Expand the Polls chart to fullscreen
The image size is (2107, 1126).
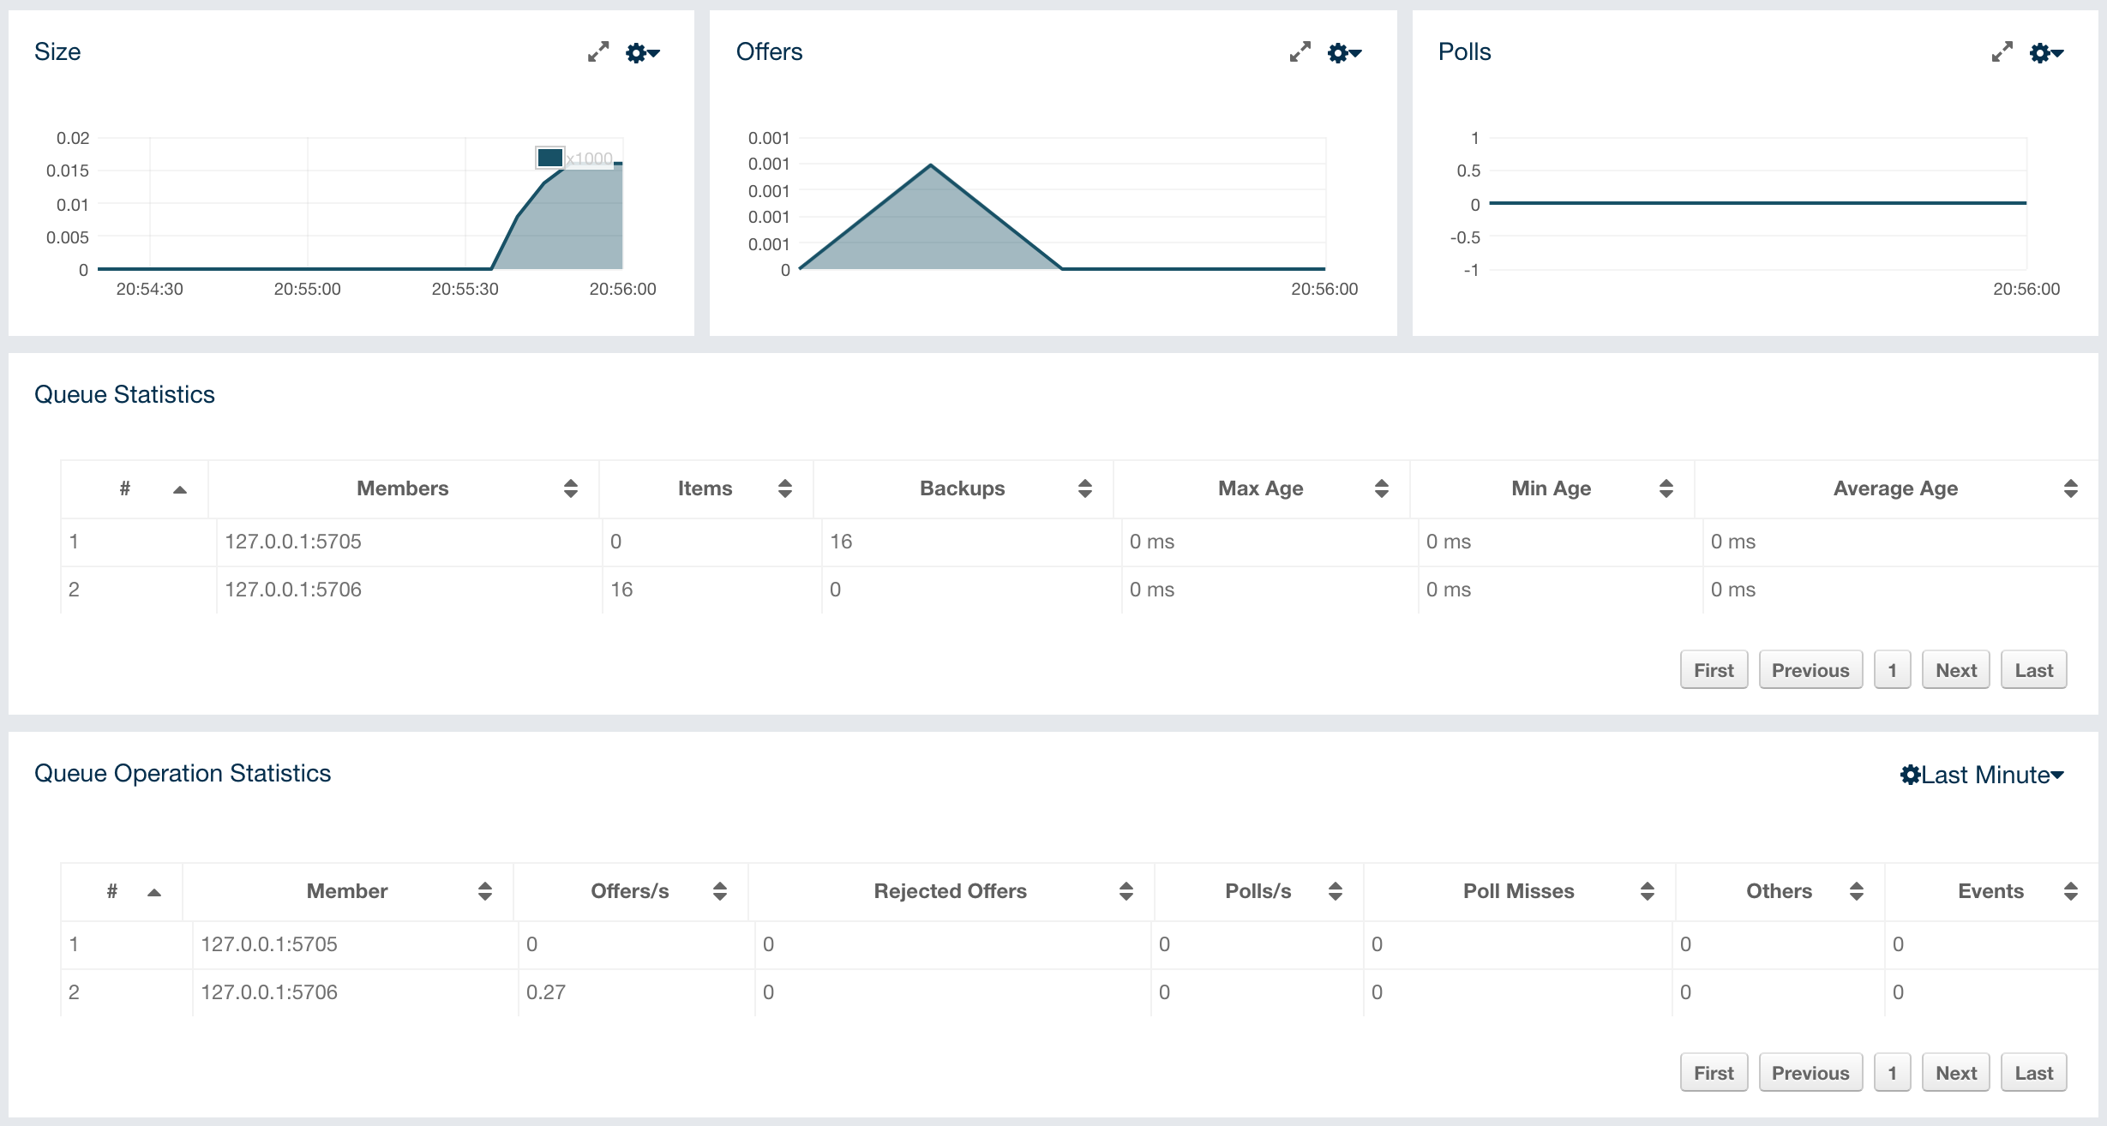(x=2002, y=52)
